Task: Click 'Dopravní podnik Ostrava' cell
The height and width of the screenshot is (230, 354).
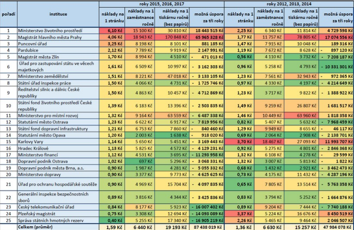Action: click(58, 161)
